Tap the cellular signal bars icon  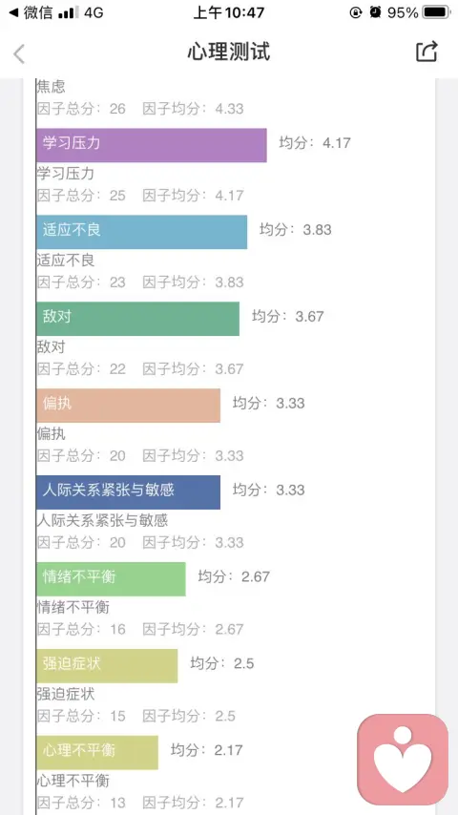click(x=68, y=13)
